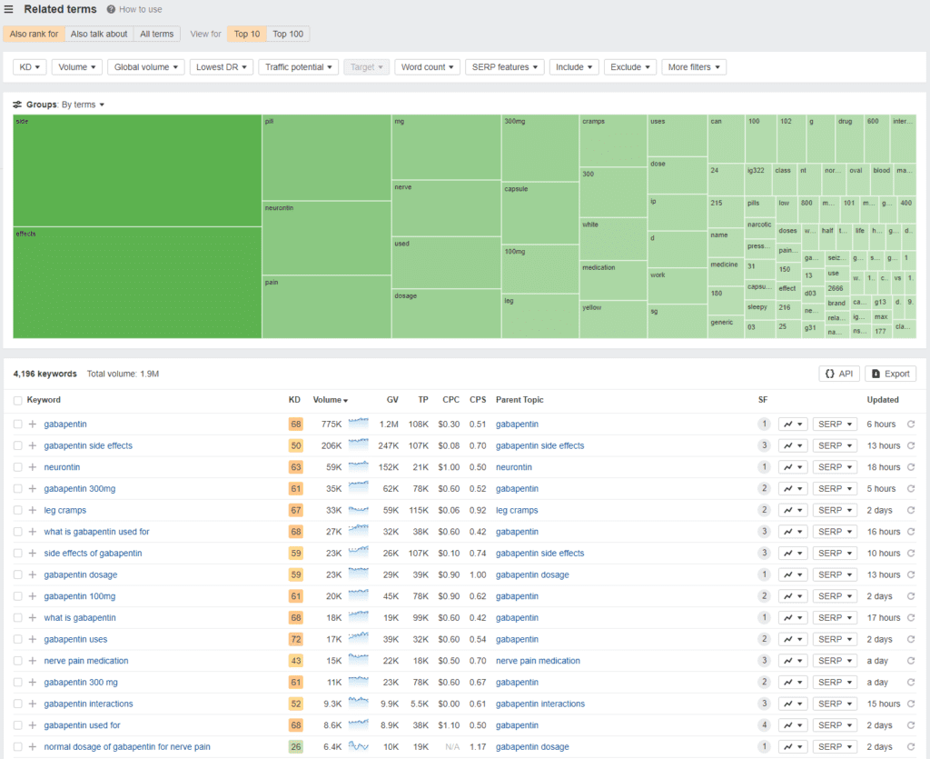The height and width of the screenshot is (759, 930).
Task: Open the Lowest DR filter dropdown
Action: click(222, 67)
